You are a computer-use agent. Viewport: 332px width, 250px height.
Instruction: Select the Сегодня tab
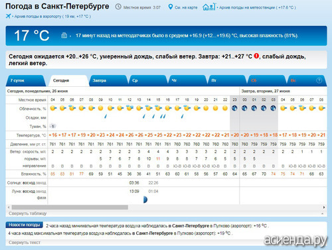(x=68, y=80)
